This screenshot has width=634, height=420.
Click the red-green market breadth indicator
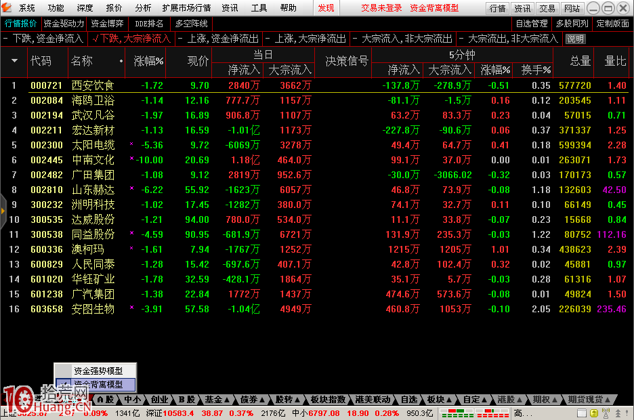click(475, 413)
